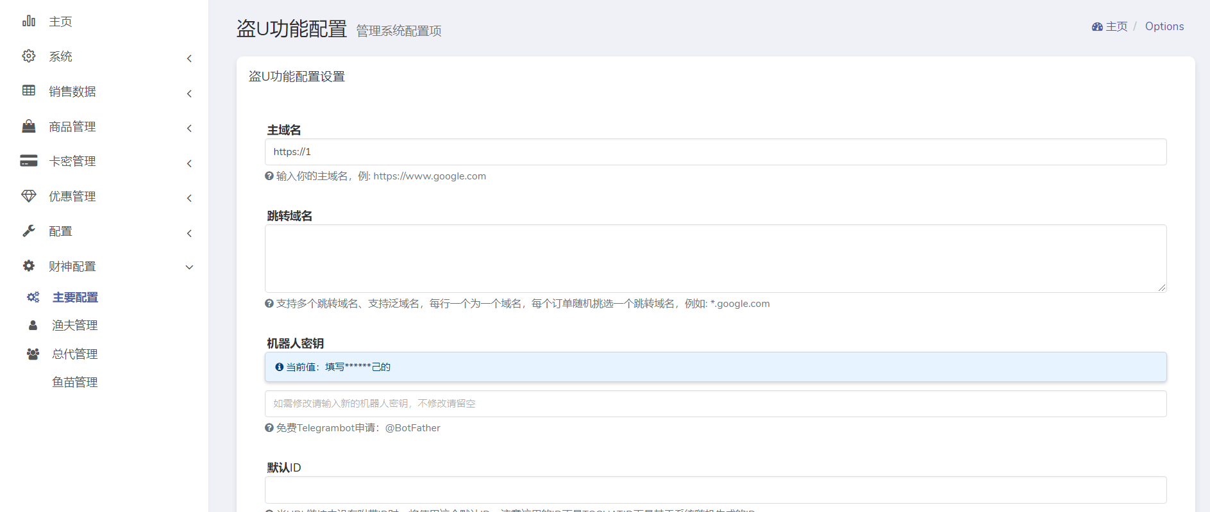Focus the 主域名 input field
Image resolution: width=1210 pixels, height=512 pixels.
[x=715, y=152]
